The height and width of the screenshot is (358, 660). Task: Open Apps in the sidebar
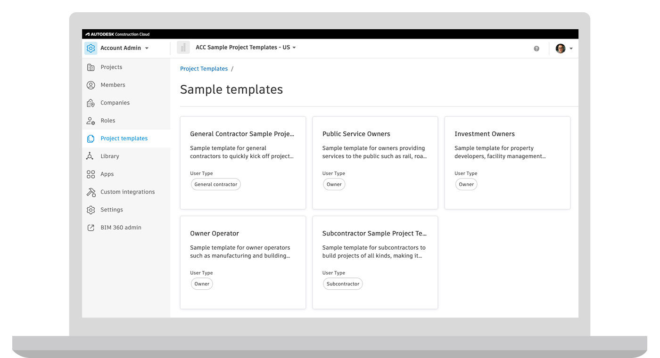click(126, 174)
